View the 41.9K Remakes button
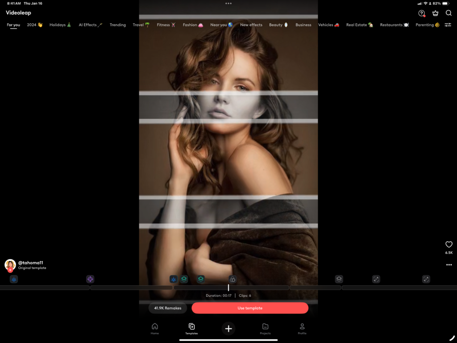The width and height of the screenshot is (457, 343). pyautogui.click(x=168, y=308)
